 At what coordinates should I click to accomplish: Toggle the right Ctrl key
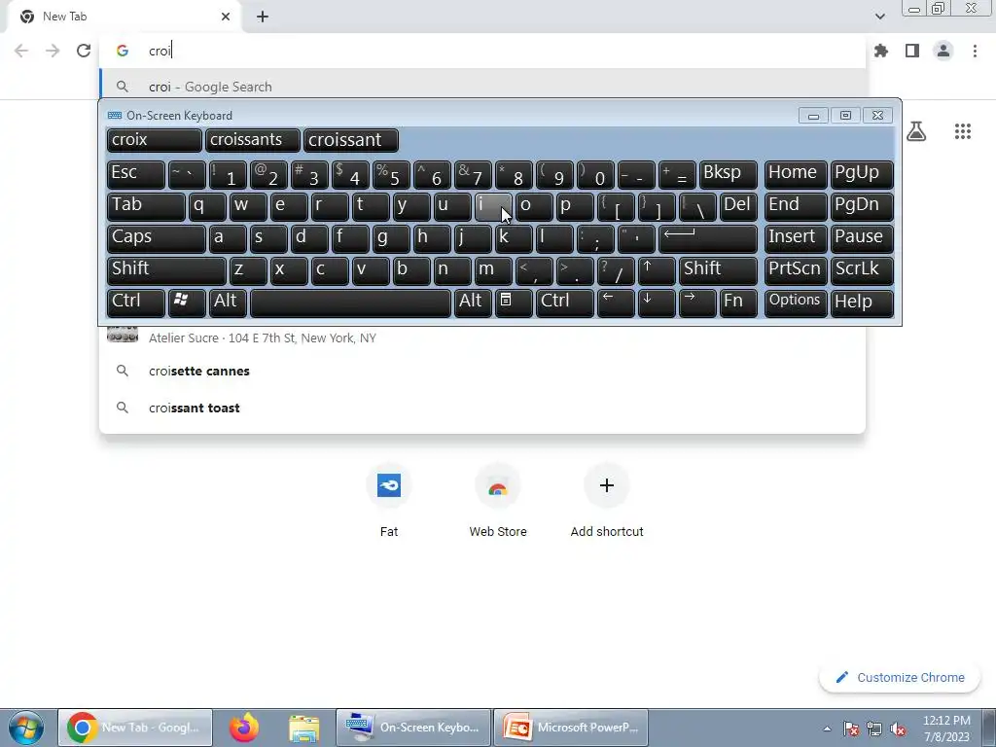[x=565, y=302]
